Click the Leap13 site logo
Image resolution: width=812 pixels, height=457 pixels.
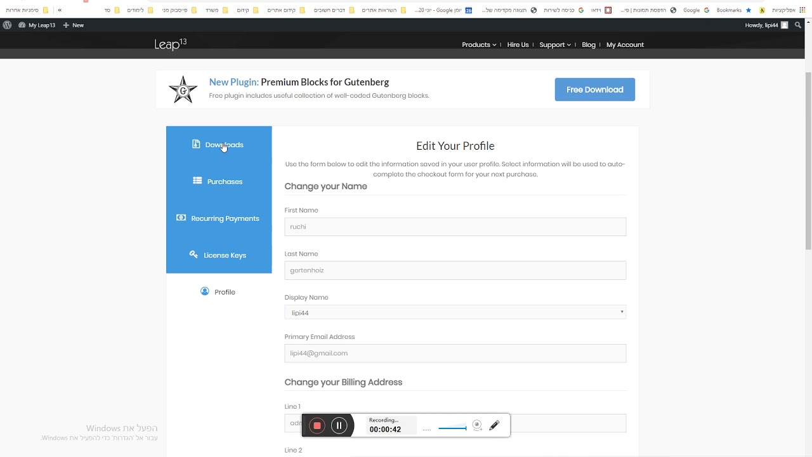point(171,44)
